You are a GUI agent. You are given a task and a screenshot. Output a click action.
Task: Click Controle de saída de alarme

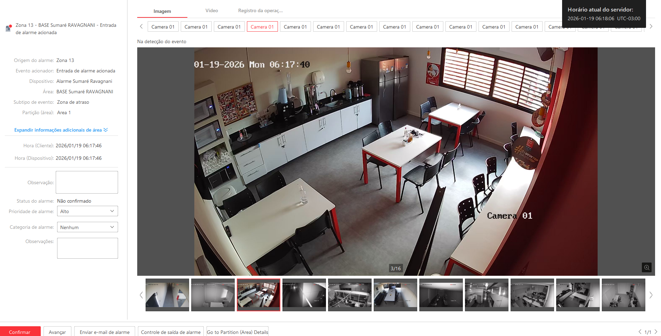[x=171, y=332]
